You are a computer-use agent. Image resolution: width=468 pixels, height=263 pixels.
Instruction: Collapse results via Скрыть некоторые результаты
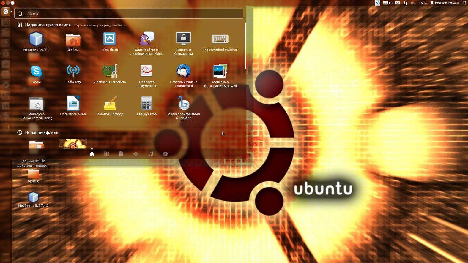click(x=100, y=25)
